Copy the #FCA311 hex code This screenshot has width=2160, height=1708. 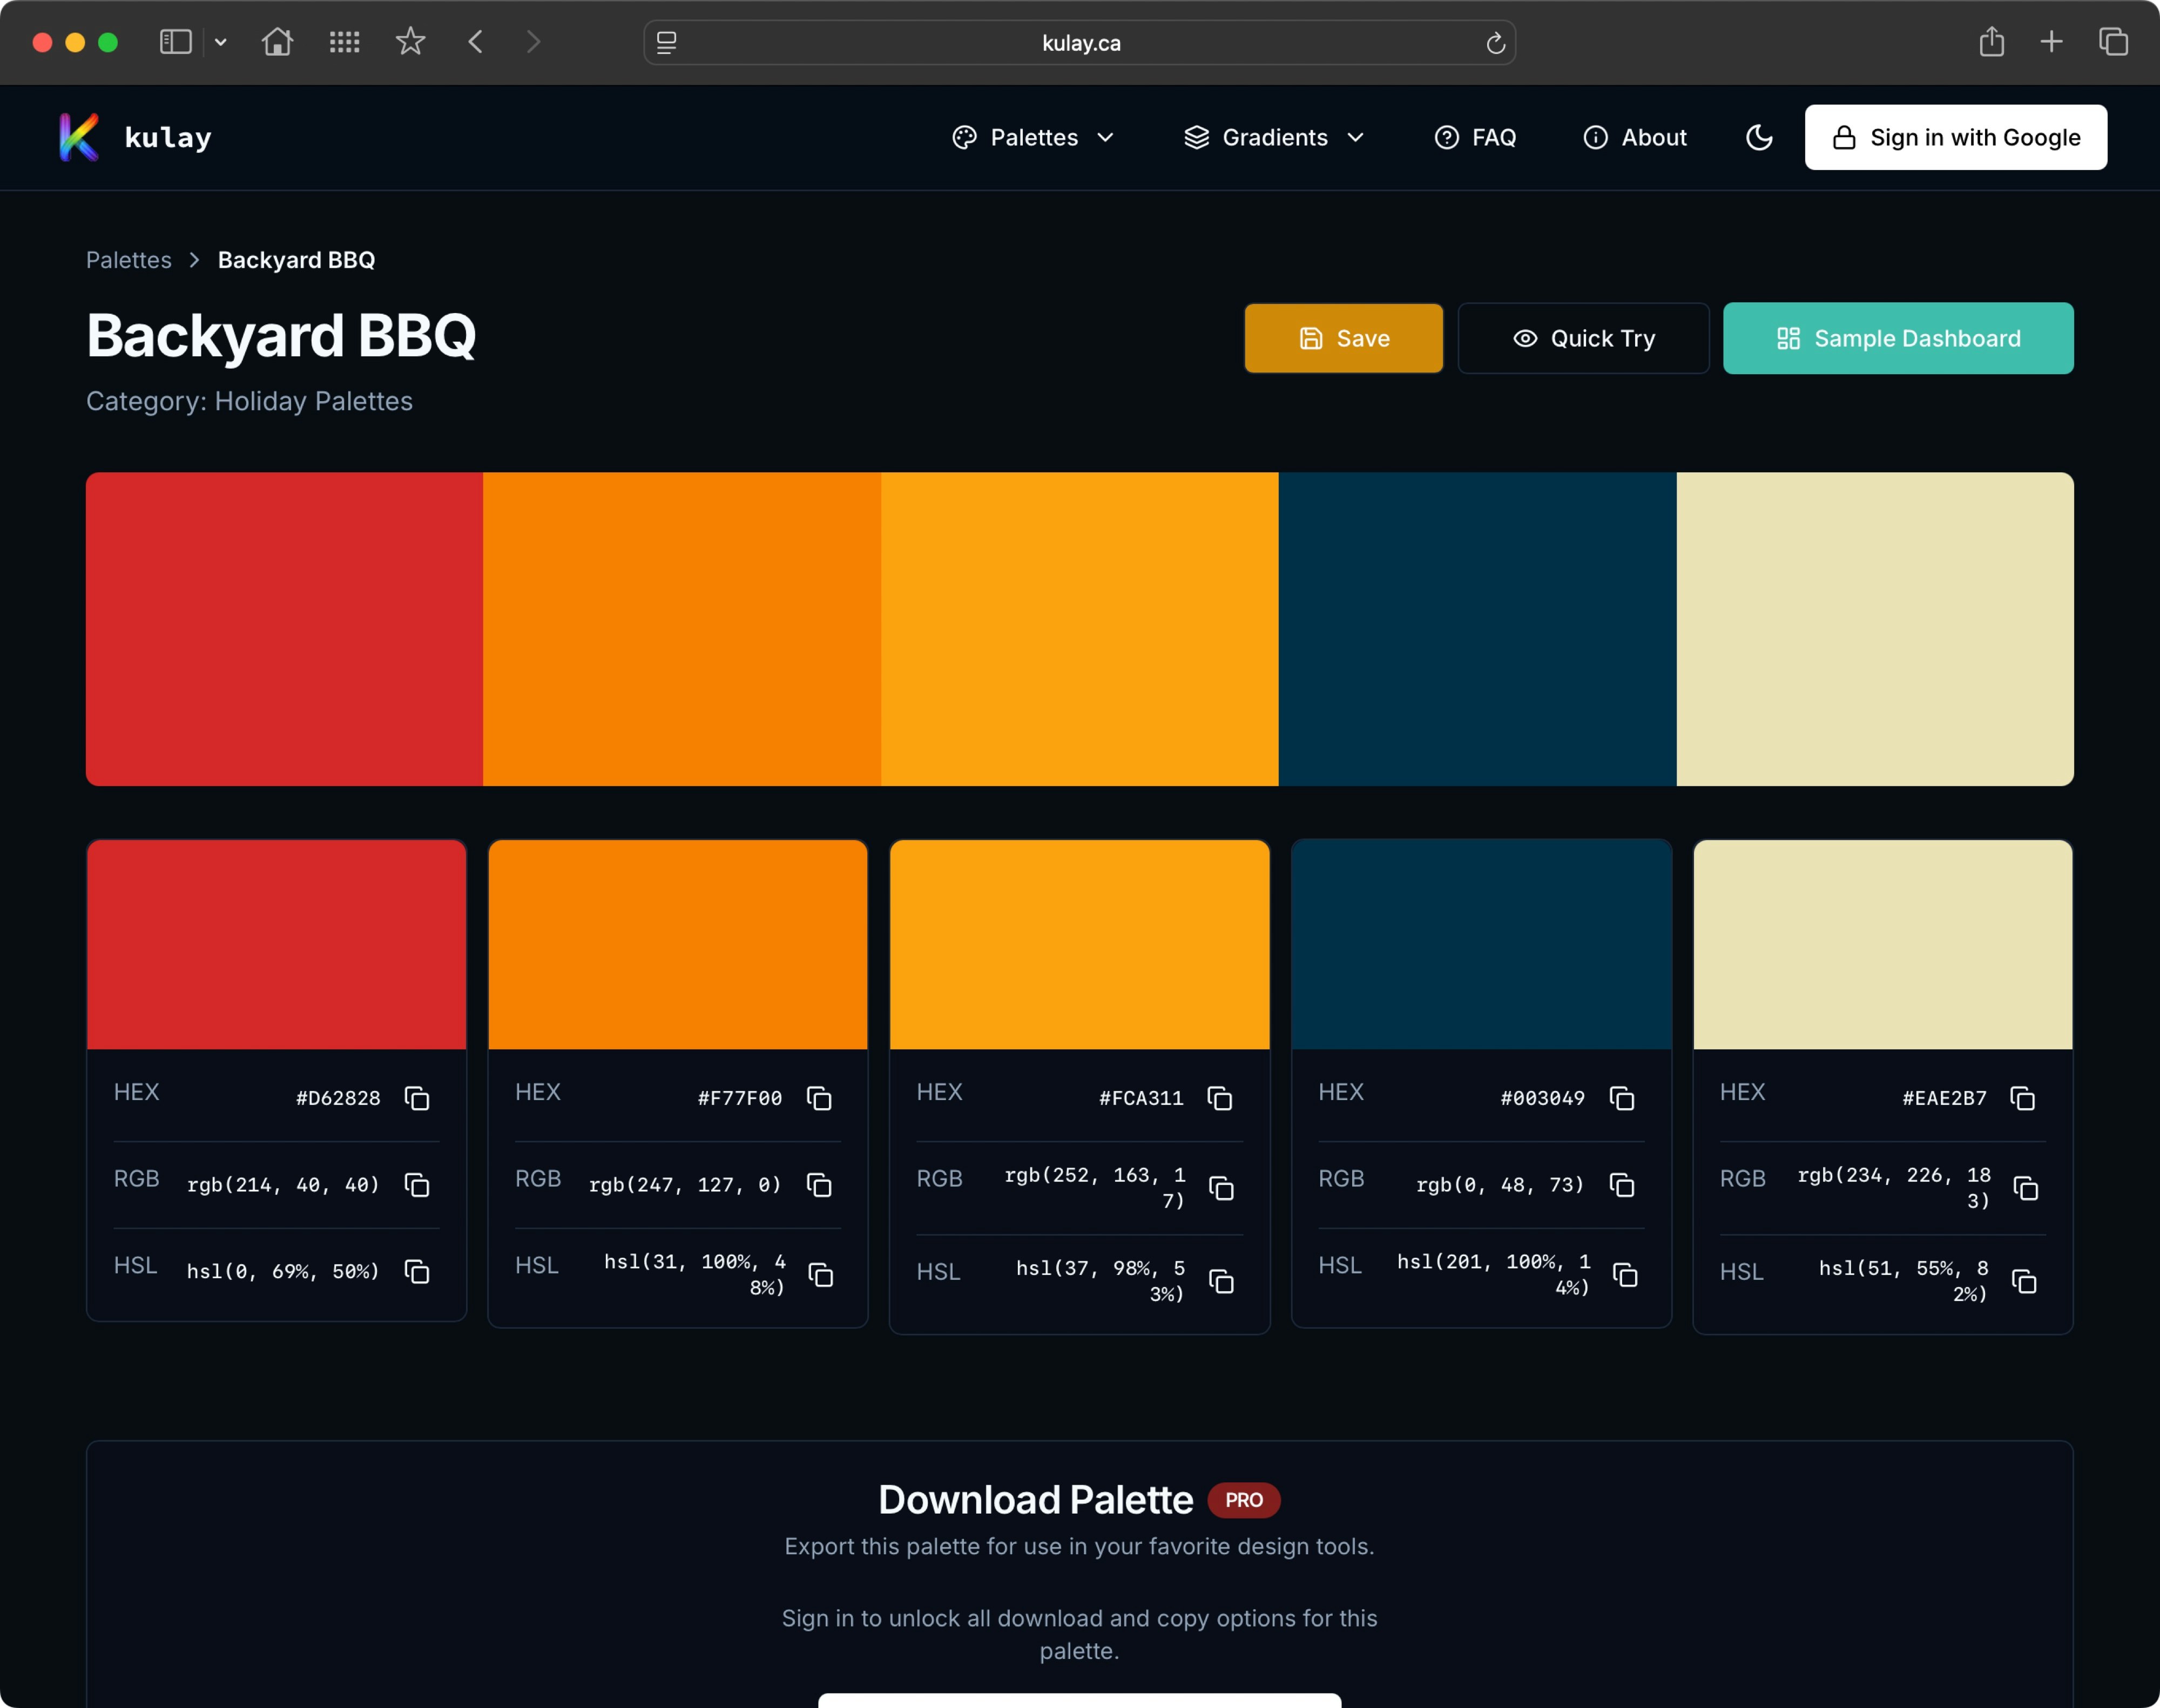pos(1219,1098)
